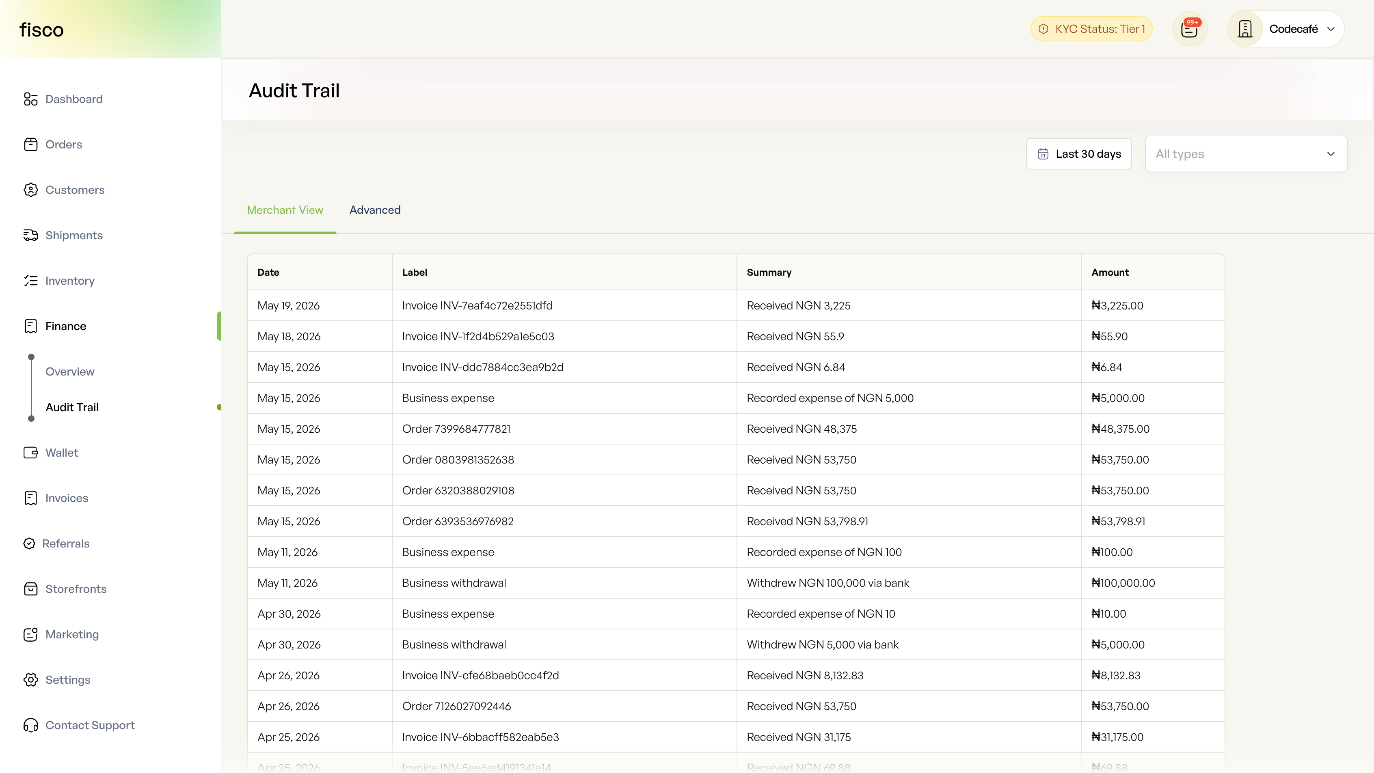Click the Last 30 days button

[x=1078, y=154]
